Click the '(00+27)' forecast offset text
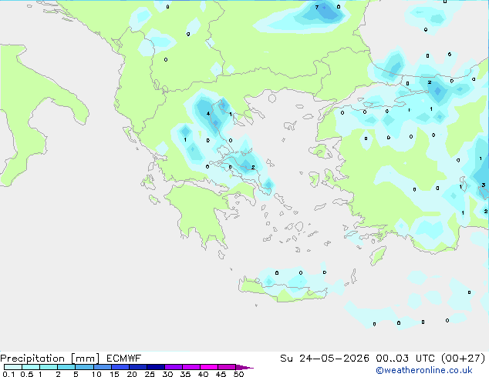The image size is (489, 377). (x=463, y=359)
